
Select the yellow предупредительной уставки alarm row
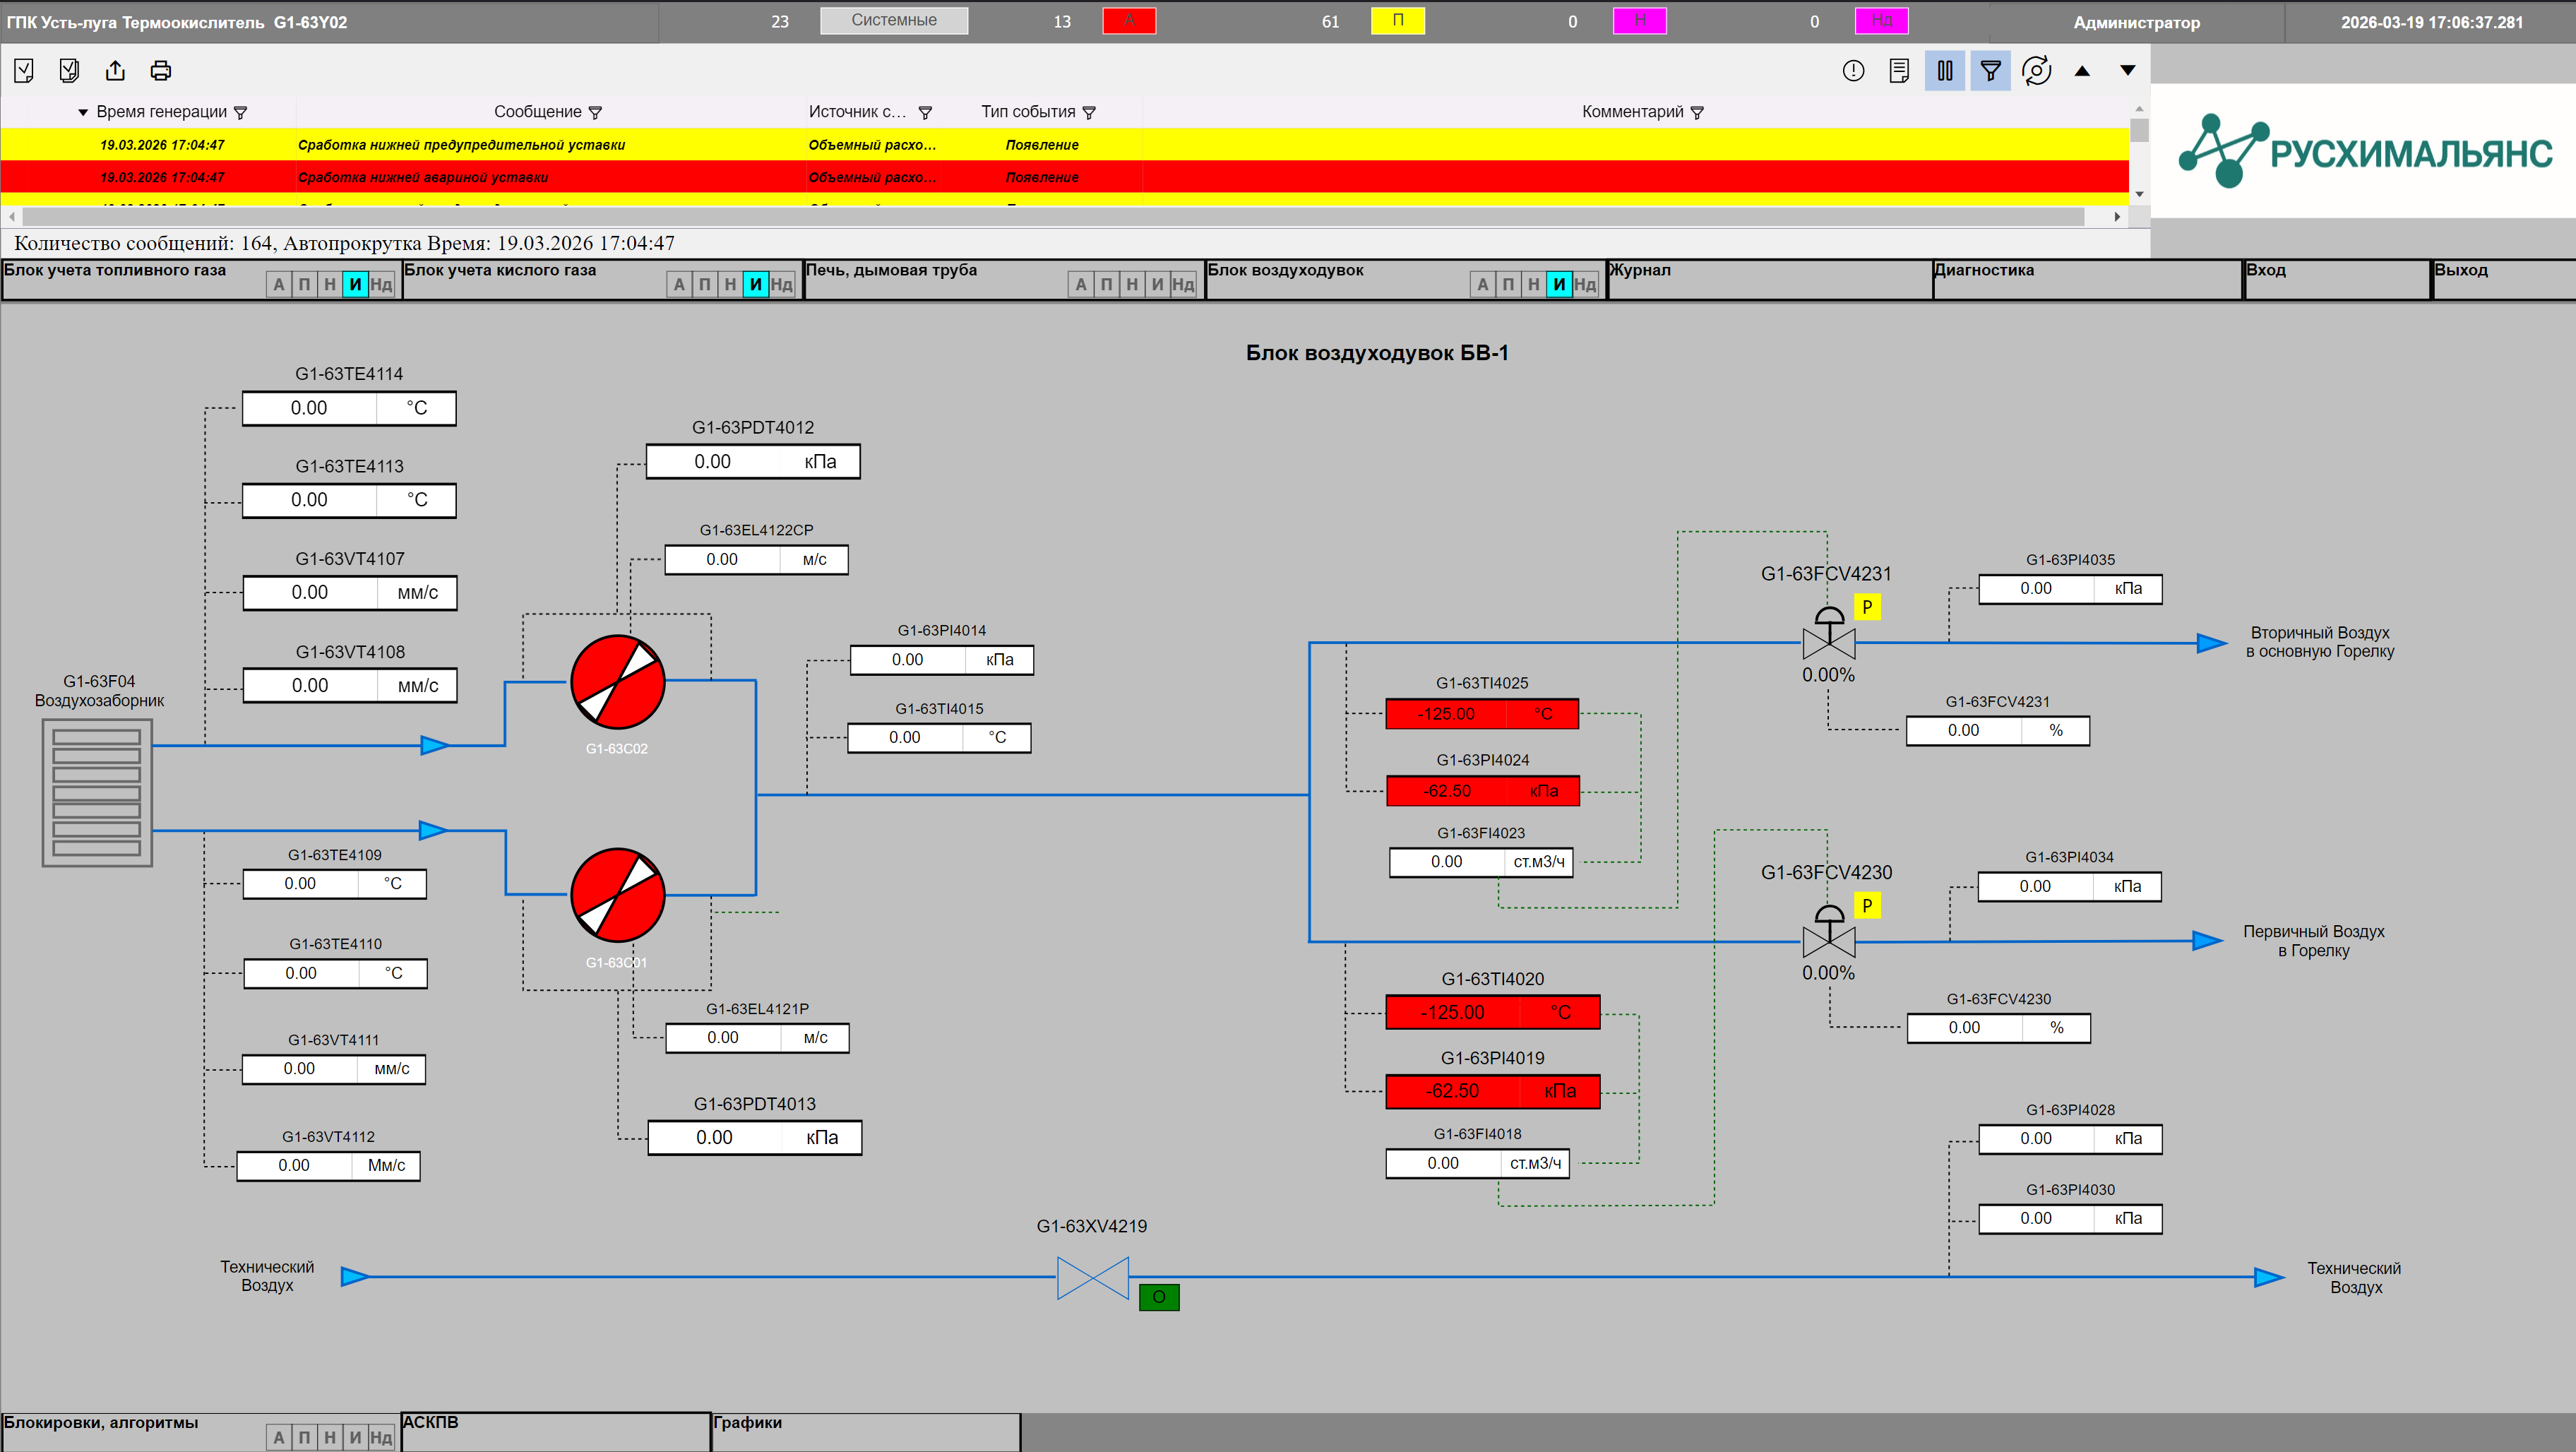[x=1064, y=144]
